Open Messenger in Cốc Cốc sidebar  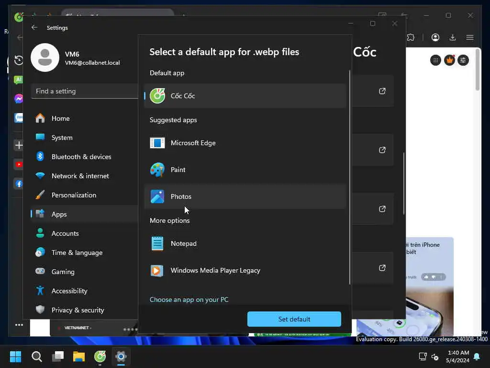point(19,99)
